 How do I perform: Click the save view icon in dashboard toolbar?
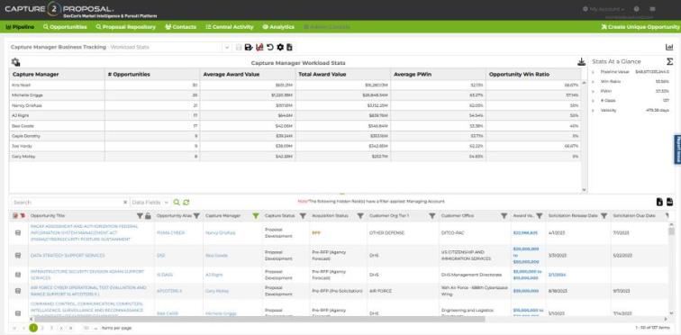249,48
